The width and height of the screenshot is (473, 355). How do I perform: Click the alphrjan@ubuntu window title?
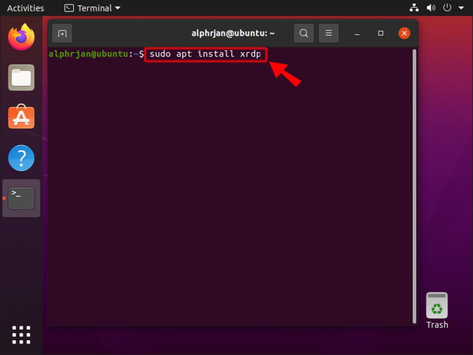pyautogui.click(x=233, y=33)
